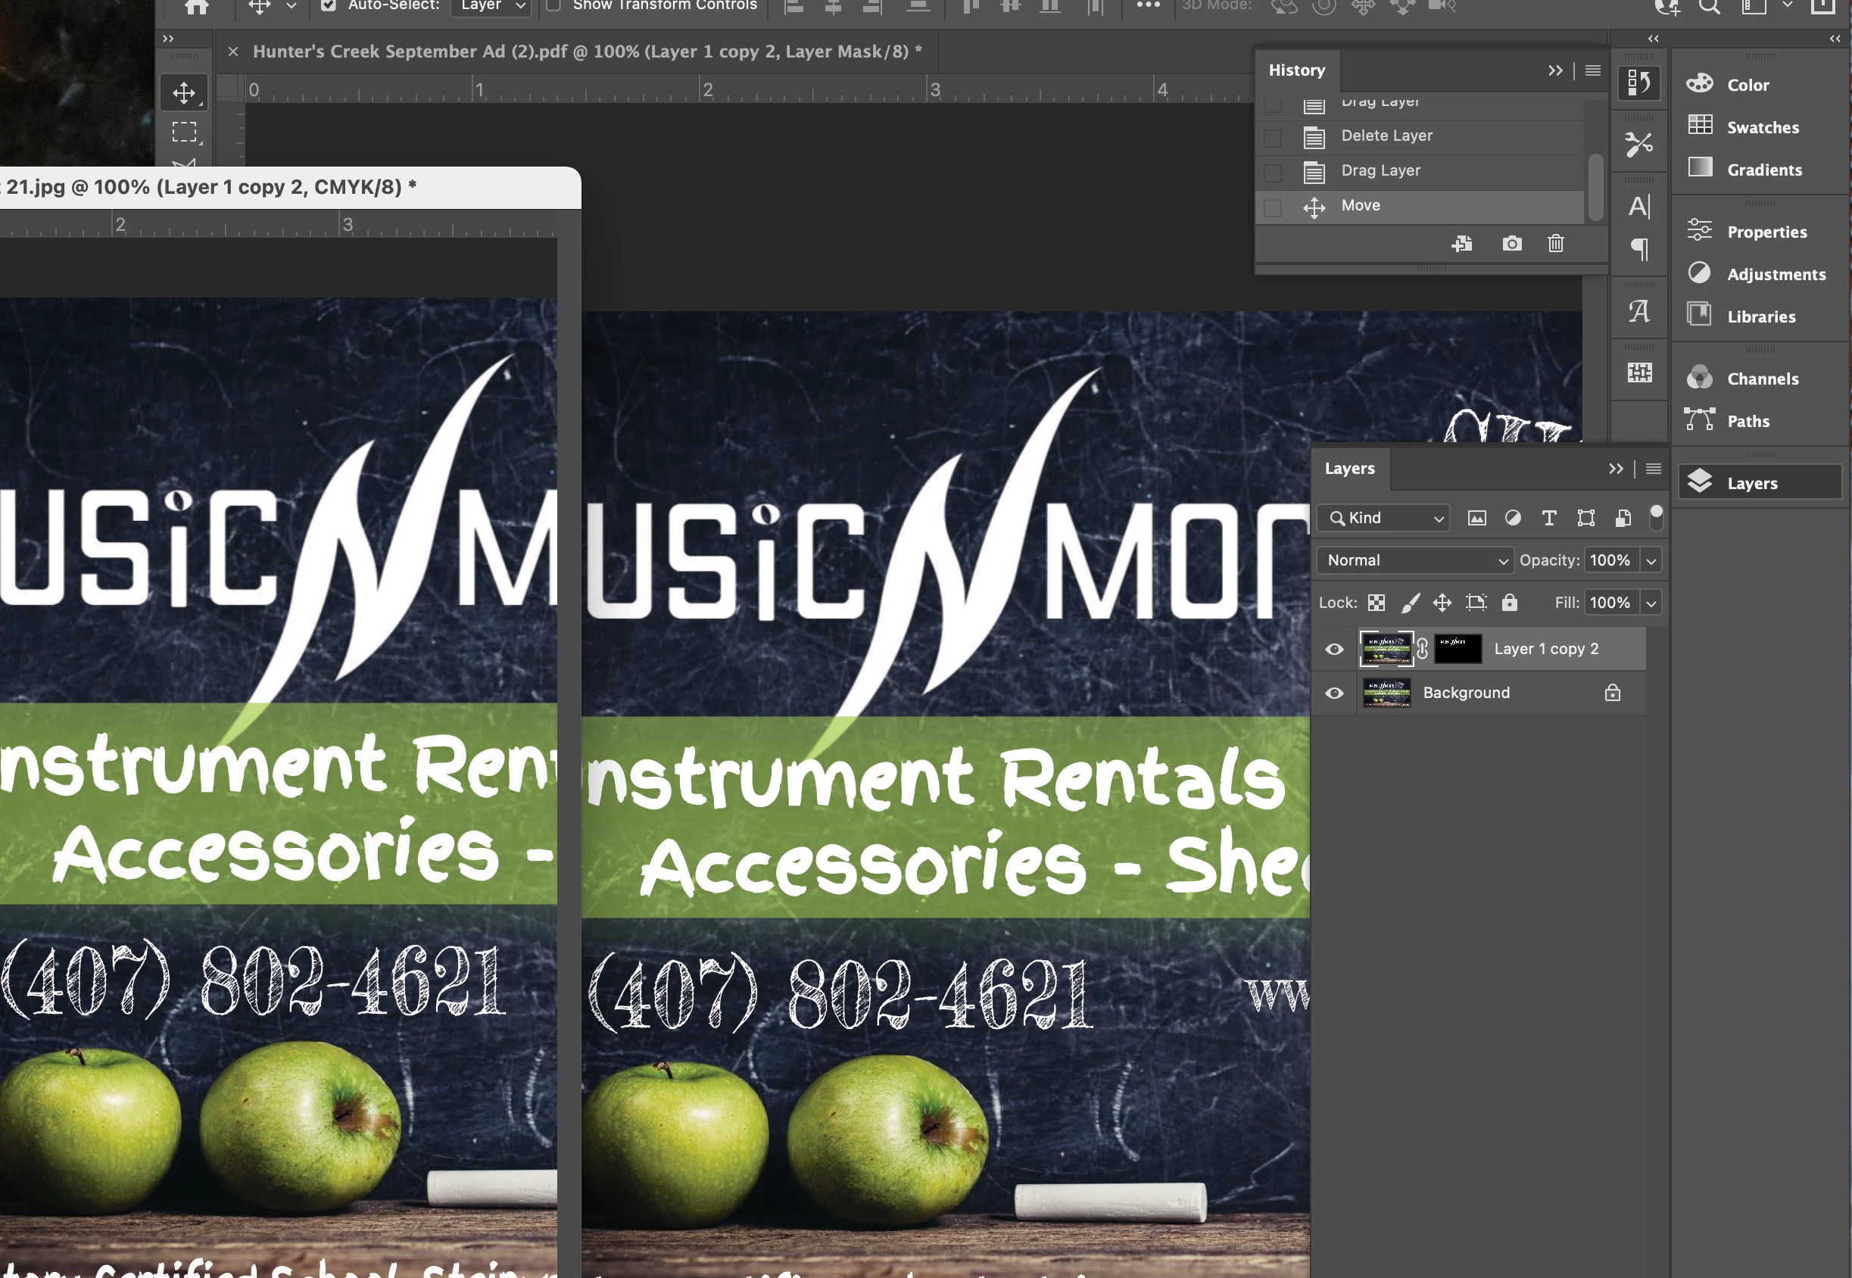Screen dimensions: 1852x1278
Task: Delete current state trash icon in History
Action: click(x=1555, y=244)
